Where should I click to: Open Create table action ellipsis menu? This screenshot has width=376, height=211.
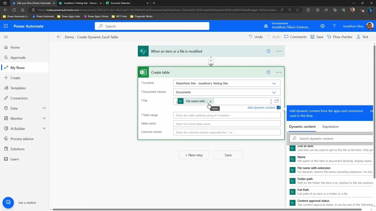[x=279, y=72]
